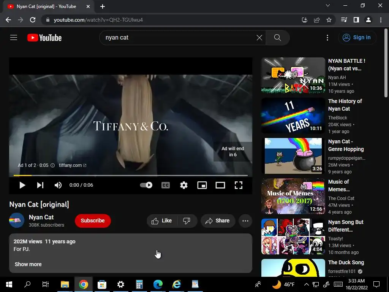Toggle closed captions CC button
Screen dimensions: 389x292
pos(166,185)
